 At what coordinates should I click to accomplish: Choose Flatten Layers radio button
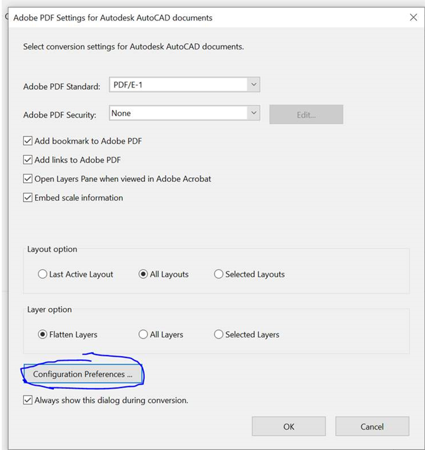pos(43,335)
